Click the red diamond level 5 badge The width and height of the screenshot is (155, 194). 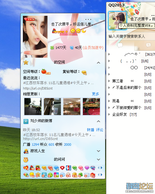pos(50,168)
